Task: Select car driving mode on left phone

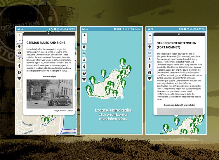Action: 19,53
